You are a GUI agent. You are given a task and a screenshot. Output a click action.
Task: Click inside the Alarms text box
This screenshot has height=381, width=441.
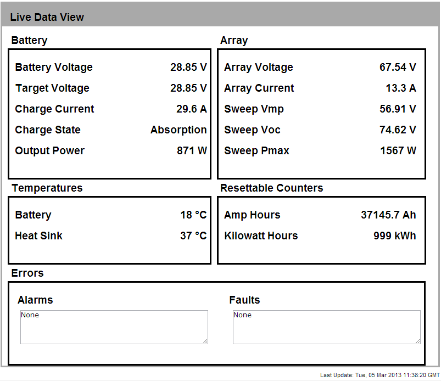(114, 327)
